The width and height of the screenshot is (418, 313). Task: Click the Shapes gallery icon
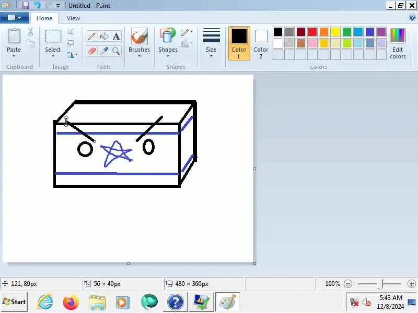click(168, 35)
